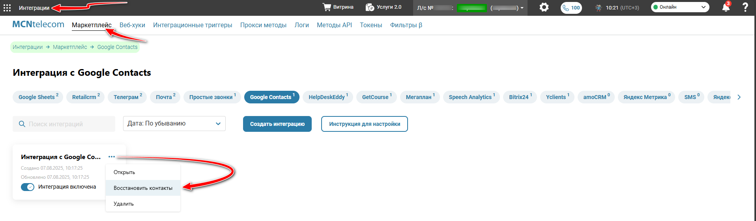Select Bitrix24 integration chip

click(520, 97)
